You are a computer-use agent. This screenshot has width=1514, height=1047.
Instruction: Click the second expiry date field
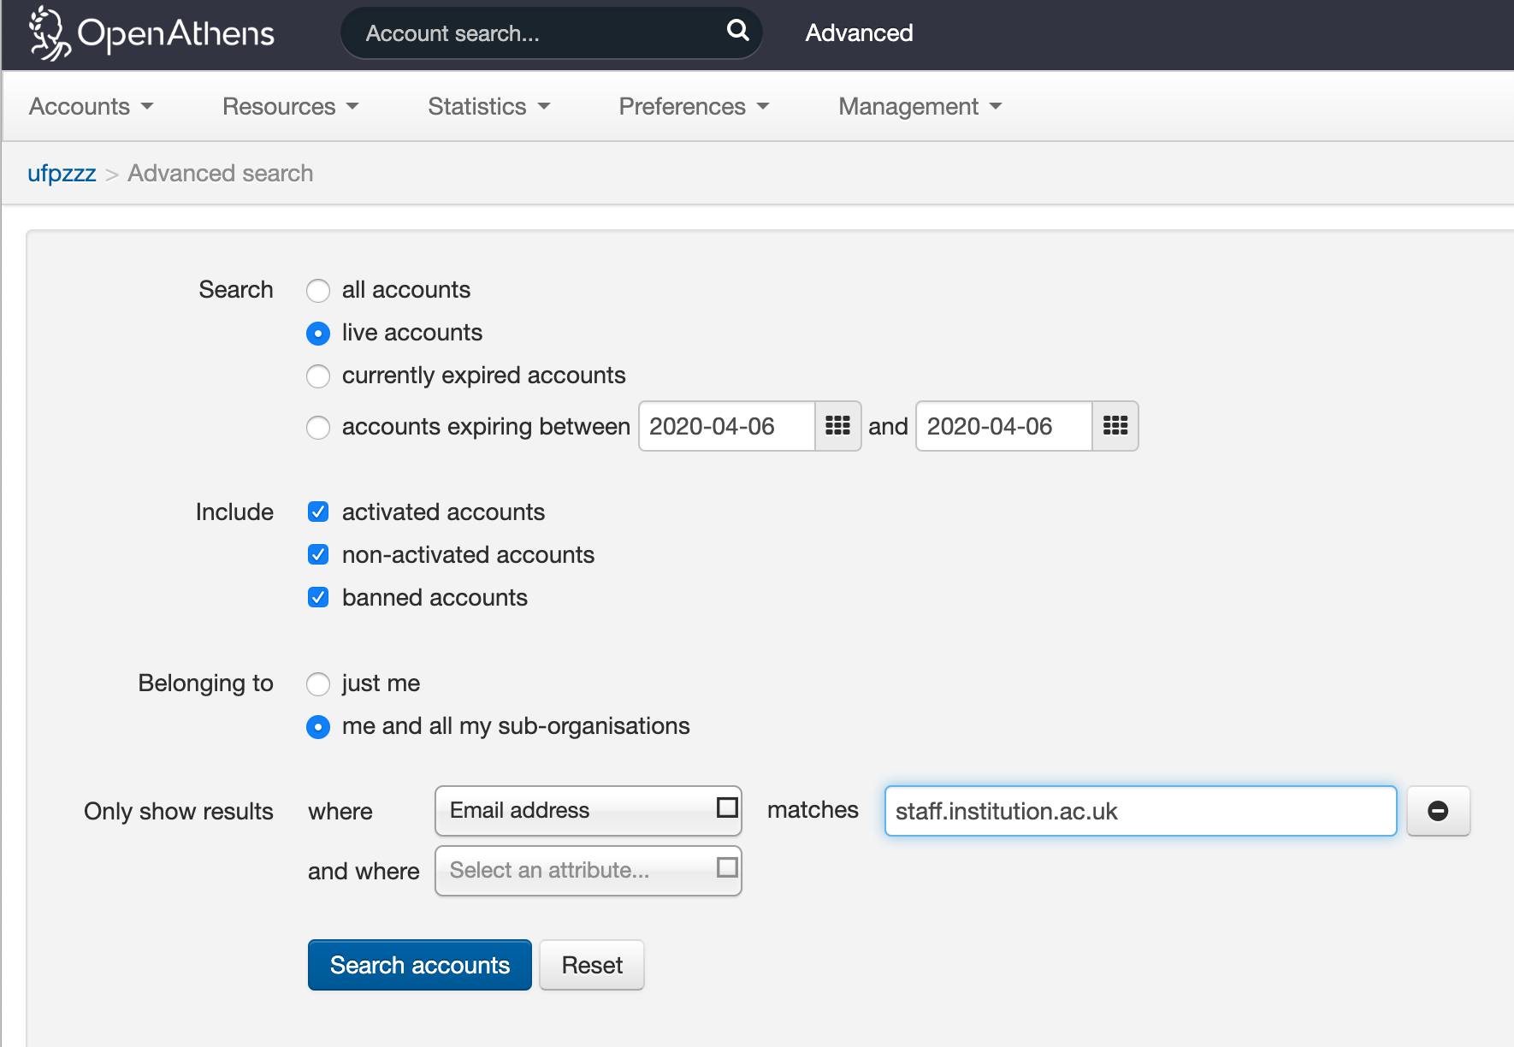tap(1004, 426)
